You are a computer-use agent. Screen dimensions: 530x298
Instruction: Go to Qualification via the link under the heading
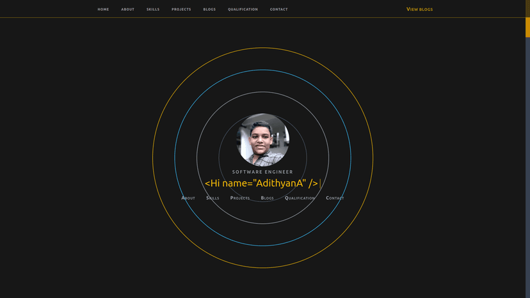coord(300,198)
